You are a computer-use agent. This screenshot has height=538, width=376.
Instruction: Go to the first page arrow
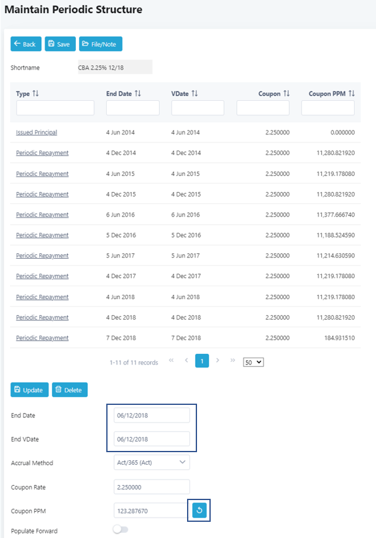(172, 361)
